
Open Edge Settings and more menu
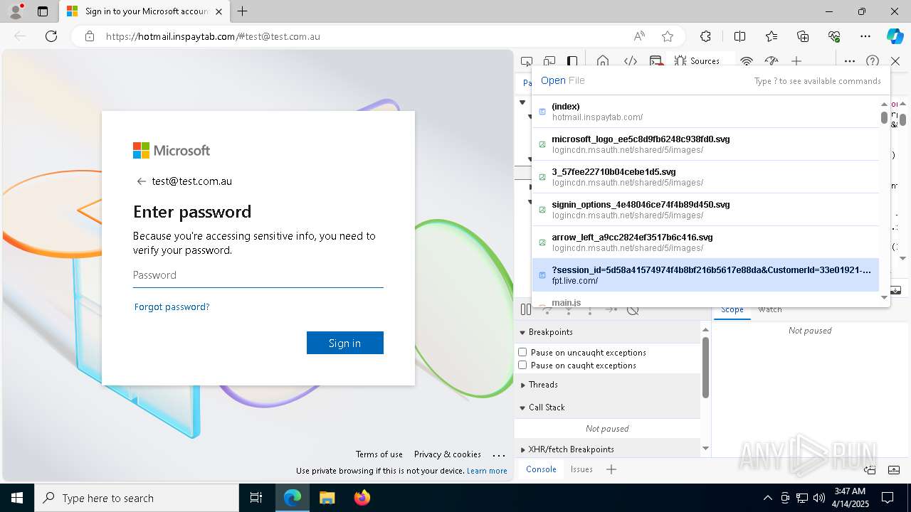click(865, 36)
